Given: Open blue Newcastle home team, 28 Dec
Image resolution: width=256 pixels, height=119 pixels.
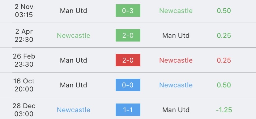Looking at the screenshot, I should 74,110.
